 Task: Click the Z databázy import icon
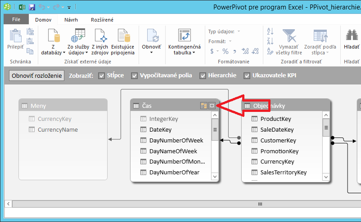(x=54, y=36)
